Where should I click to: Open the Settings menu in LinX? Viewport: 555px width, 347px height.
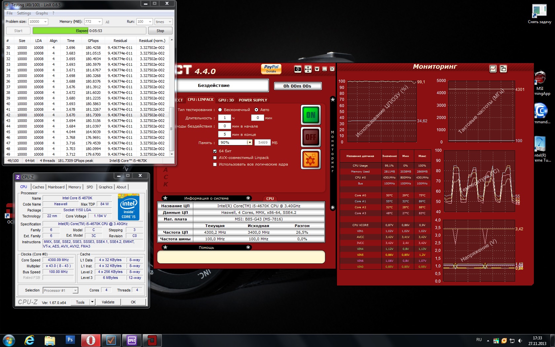click(x=24, y=13)
